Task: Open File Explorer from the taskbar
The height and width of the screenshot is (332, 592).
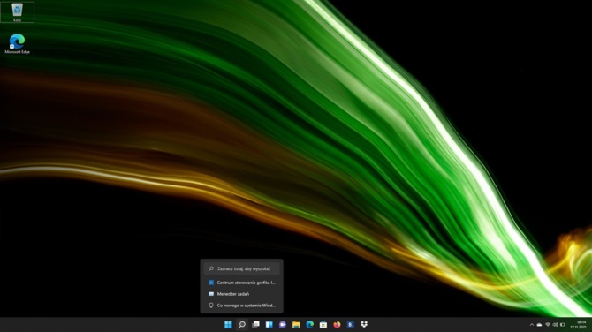Action: click(x=296, y=324)
